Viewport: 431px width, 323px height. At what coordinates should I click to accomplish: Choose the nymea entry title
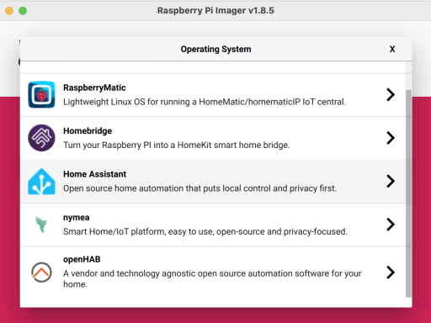(x=77, y=218)
